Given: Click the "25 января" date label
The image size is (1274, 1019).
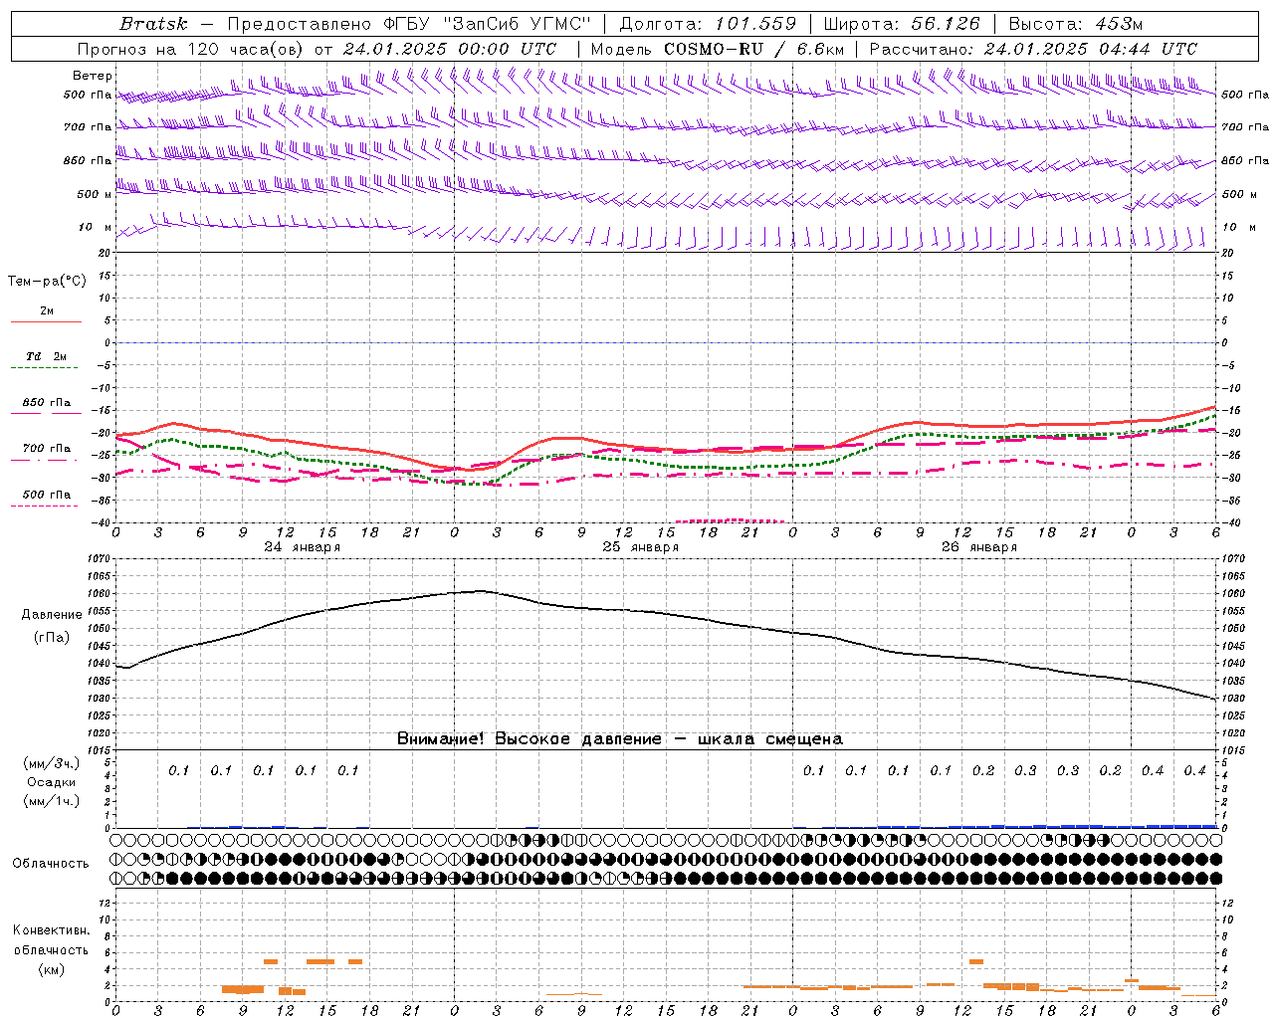Looking at the screenshot, I should click(x=640, y=547).
